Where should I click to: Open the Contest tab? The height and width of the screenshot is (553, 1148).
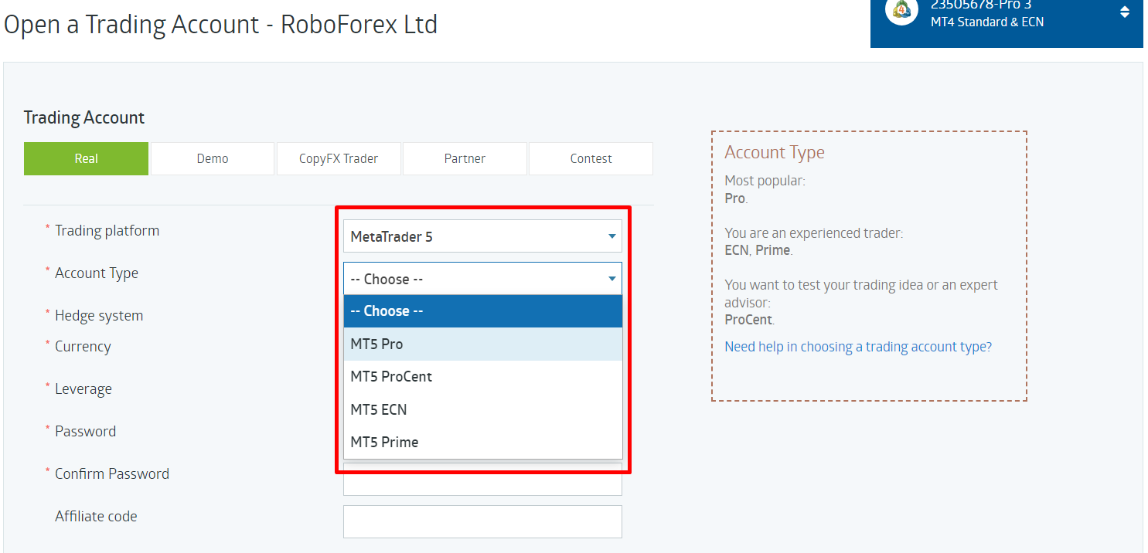pos(591,158)
